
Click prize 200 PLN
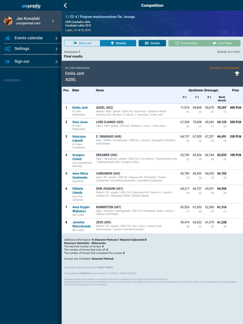pyautogui.click(x=235, y=136)
